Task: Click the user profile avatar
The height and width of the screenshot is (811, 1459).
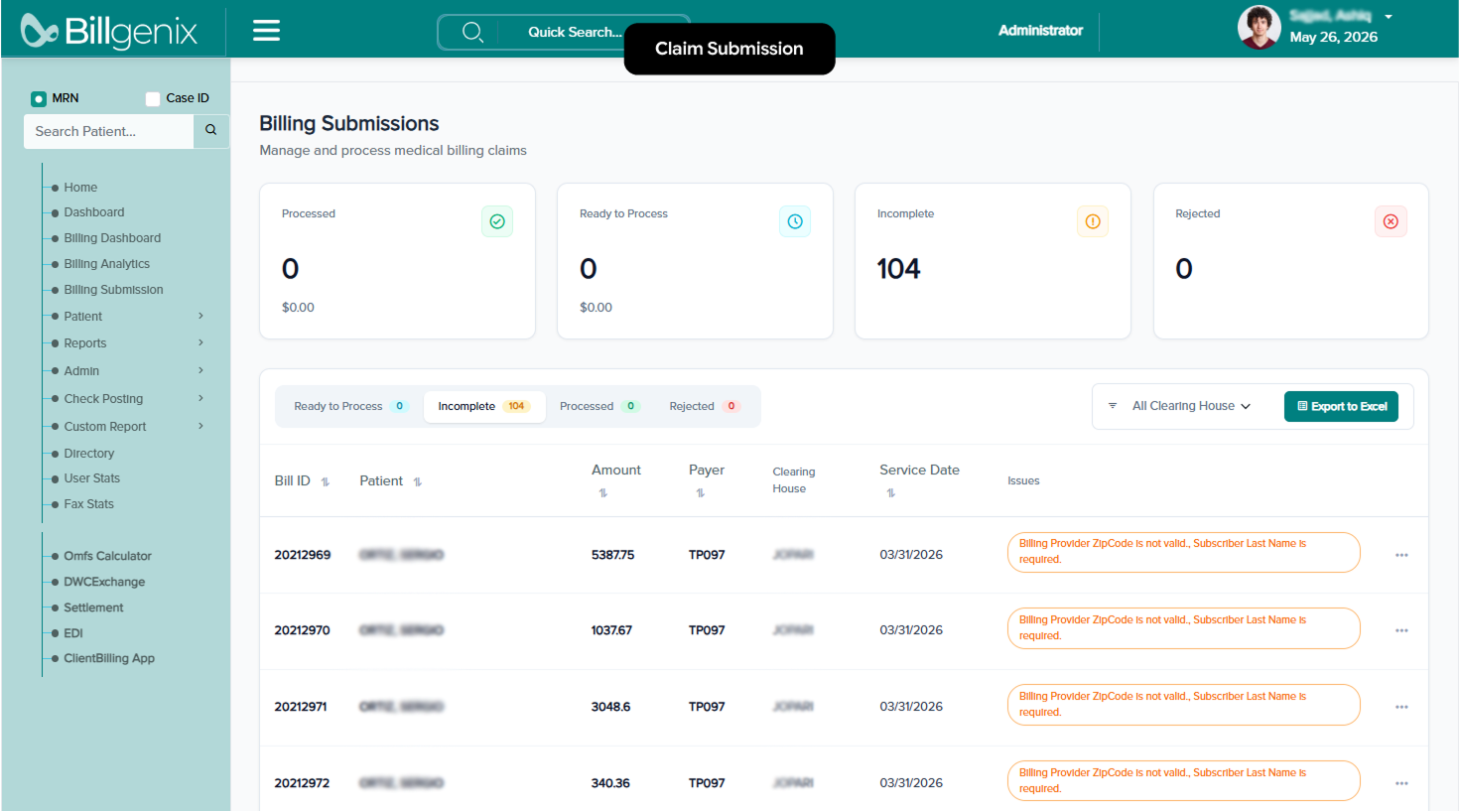Action: [1259, 28]
